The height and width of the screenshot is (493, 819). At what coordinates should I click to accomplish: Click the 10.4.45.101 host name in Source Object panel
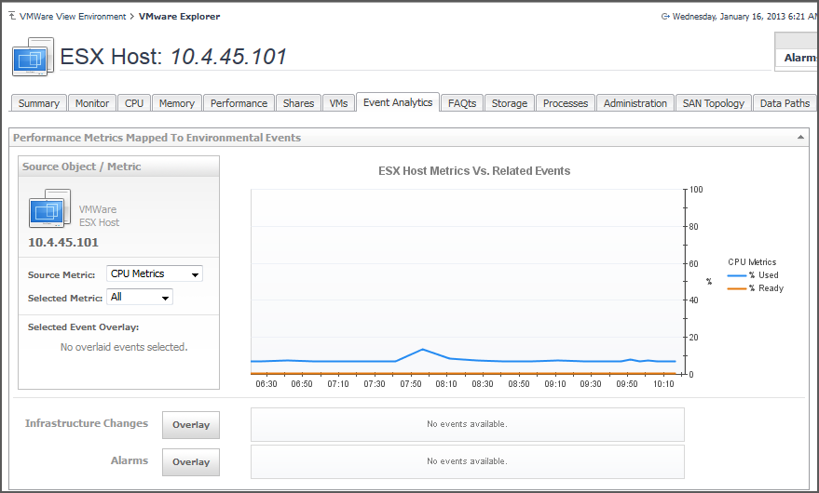[63, 242]
